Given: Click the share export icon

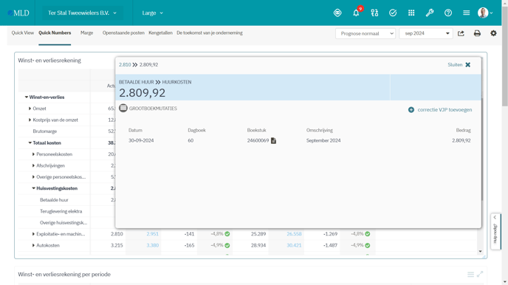Looking at the screenshot, I should [x=461, y=33].
